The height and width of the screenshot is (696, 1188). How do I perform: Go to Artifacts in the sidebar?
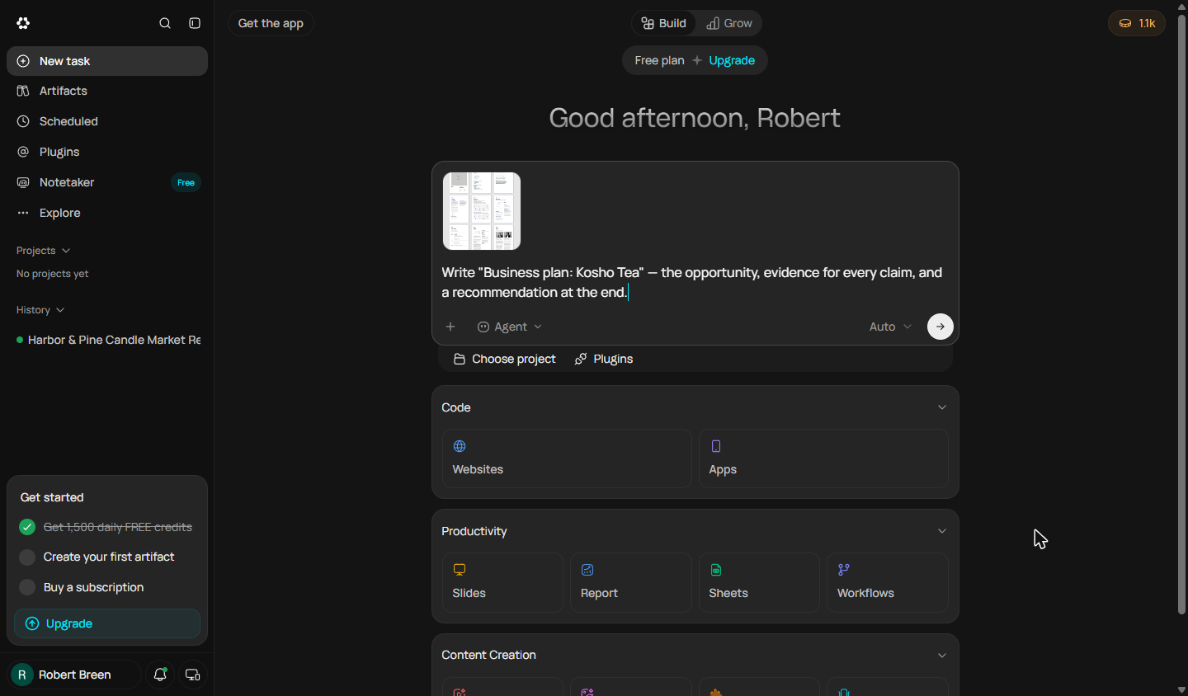click(x=107, y=92)
